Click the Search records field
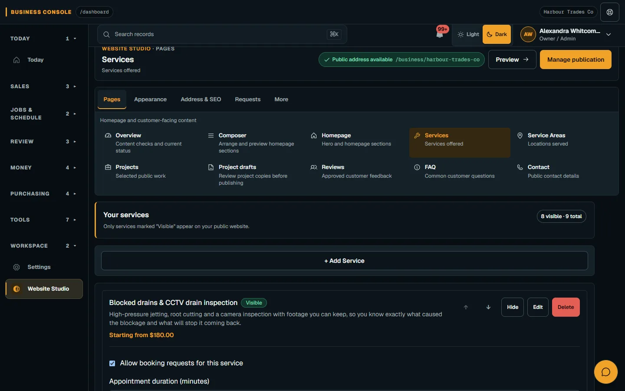This screenshot has height=391, width=625. [x=222, y=34]
